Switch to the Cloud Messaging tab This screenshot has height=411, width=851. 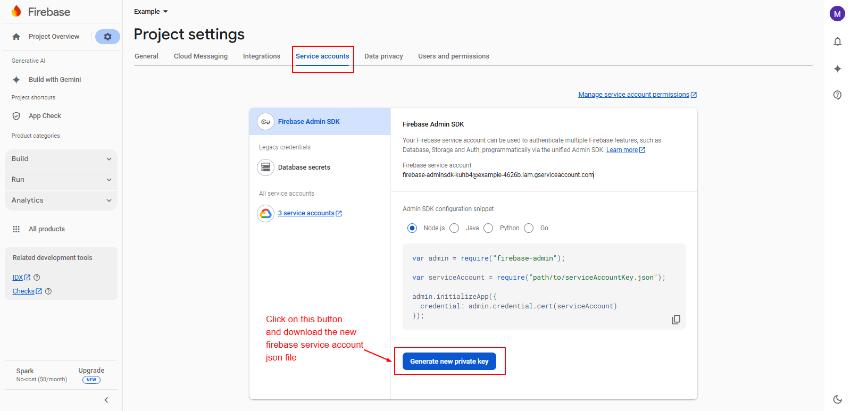(x=201, y=56)
